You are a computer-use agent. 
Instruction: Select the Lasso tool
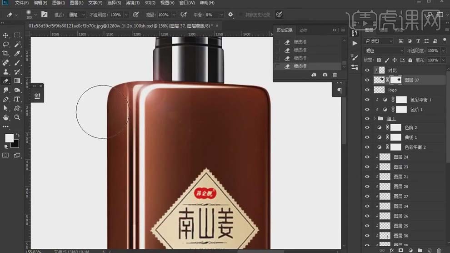5,44
